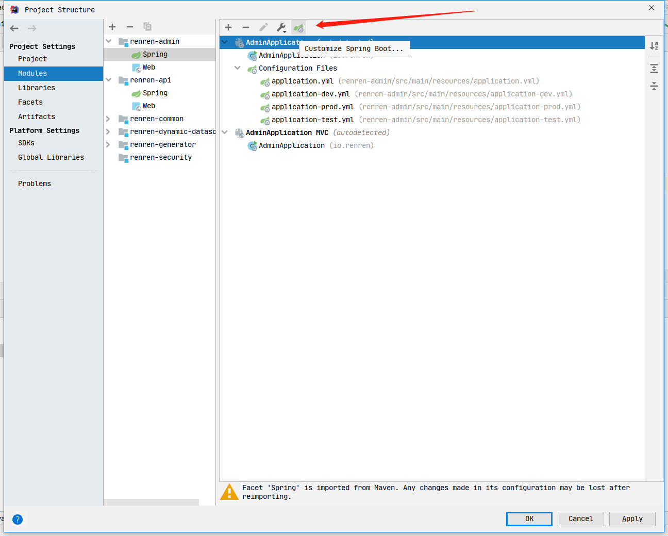Click the Cancel button
This screenshot has width=668, height=536.
[x=580, y=519]
